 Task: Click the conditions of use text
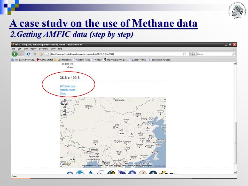[68, 65]
